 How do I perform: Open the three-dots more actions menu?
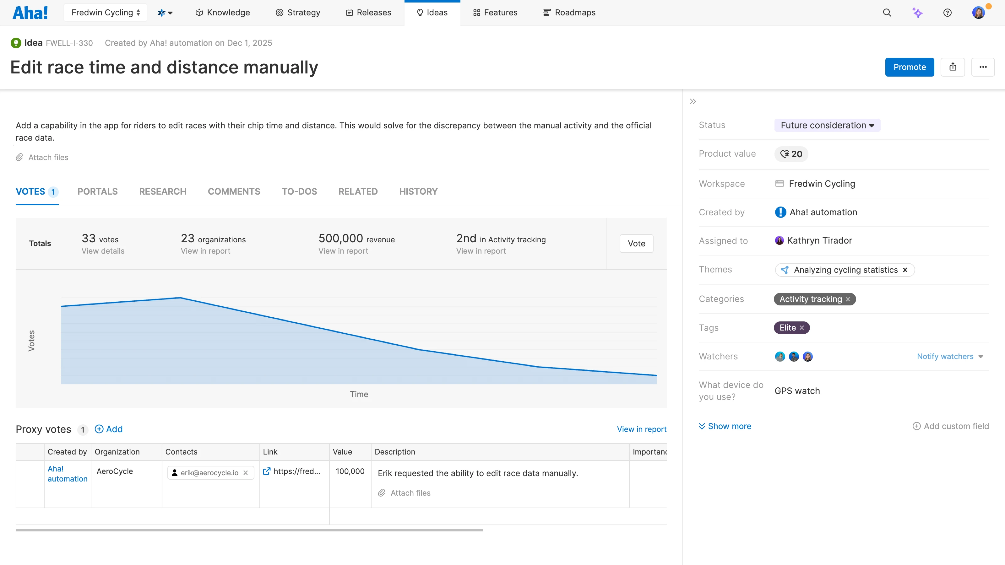pos(983,67)
